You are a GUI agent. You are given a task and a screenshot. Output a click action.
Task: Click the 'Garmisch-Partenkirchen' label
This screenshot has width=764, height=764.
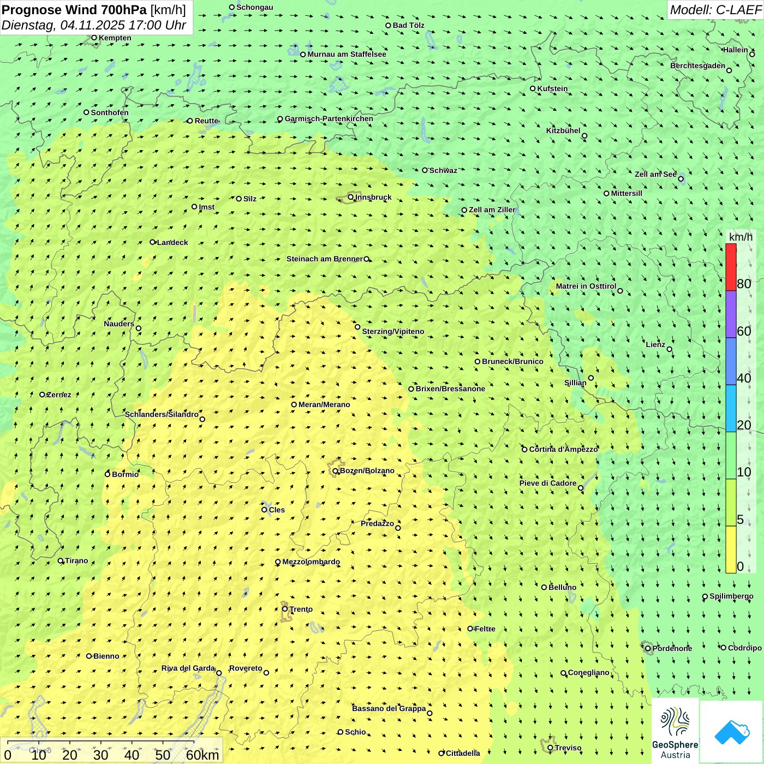pyautogui.click(x=329, y=118)
